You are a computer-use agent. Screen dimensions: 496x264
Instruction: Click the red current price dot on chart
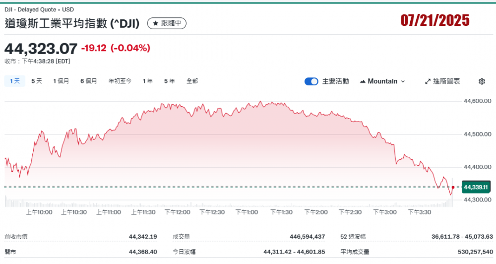(x=453, y=187)
